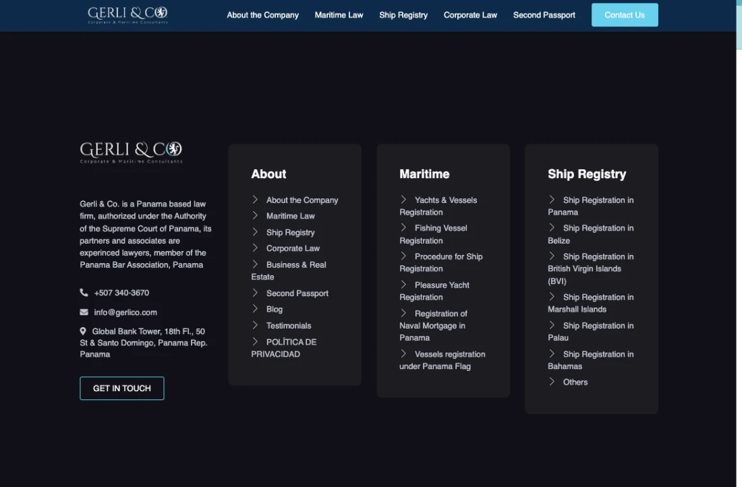Click the page's vertical scrollbar

[x=739, y=243]
